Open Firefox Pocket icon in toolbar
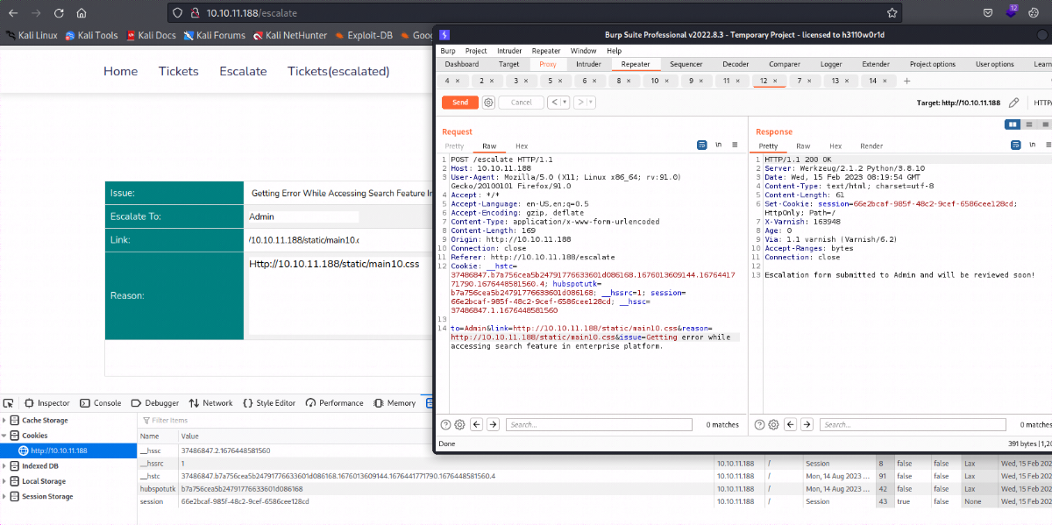 pos(988,13)
